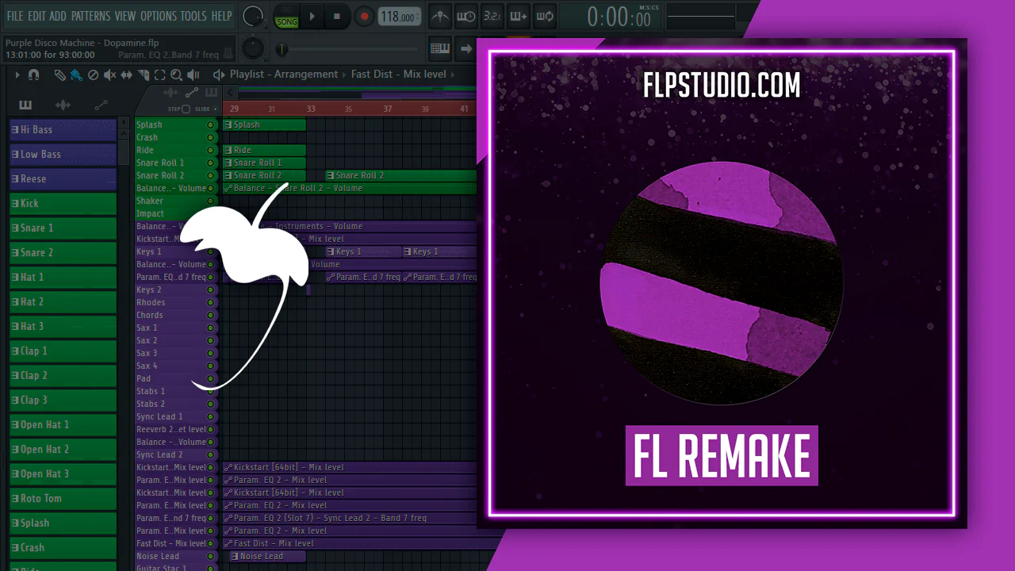Click the automation icon above track list
Image resolution: width=1015 pixels, height=571 pixels.
click(191, 93)
